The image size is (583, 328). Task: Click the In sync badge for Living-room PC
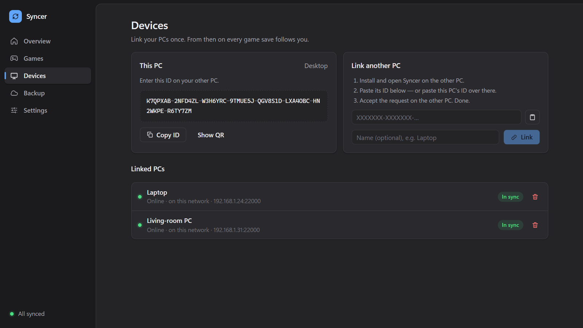click(510, 225)
